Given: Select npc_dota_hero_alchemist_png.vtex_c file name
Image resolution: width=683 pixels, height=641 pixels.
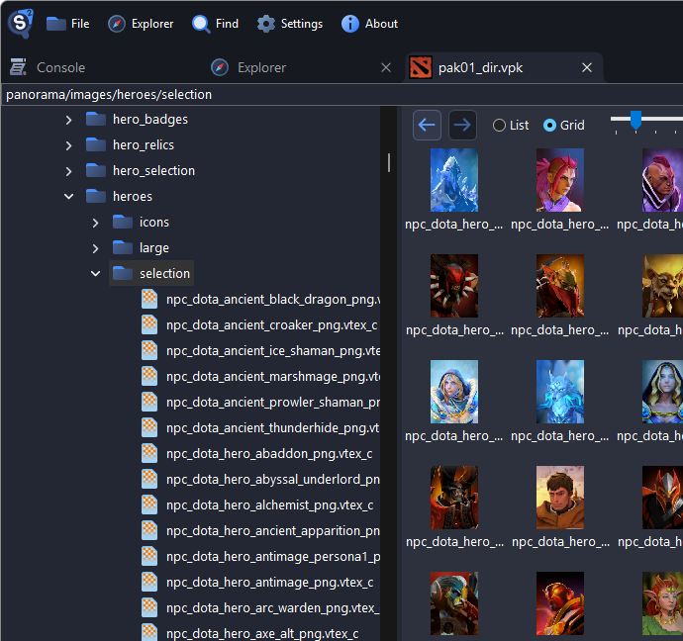Looking at the screenshot, I should click(269, 504).
